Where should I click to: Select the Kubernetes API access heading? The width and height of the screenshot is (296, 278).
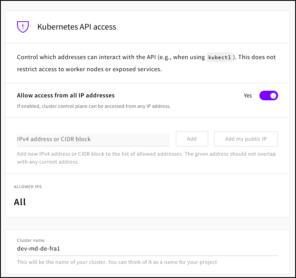pos(76,27)
